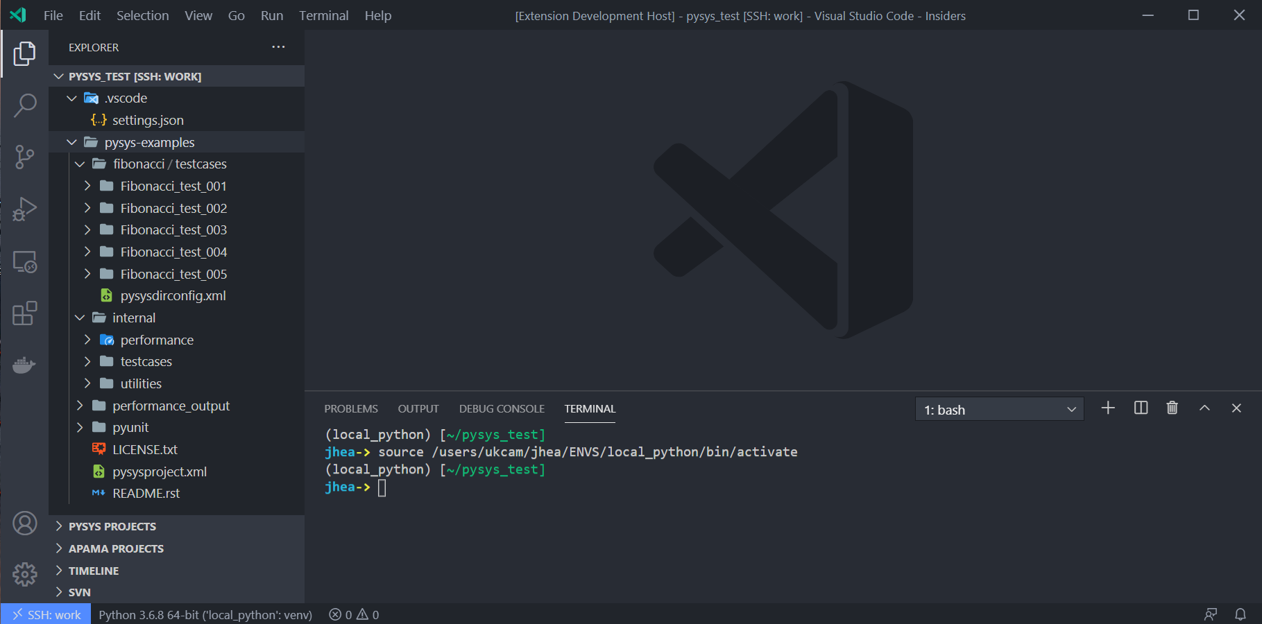
Task: Collapse the .vscode folder
Action: [176, 98]
